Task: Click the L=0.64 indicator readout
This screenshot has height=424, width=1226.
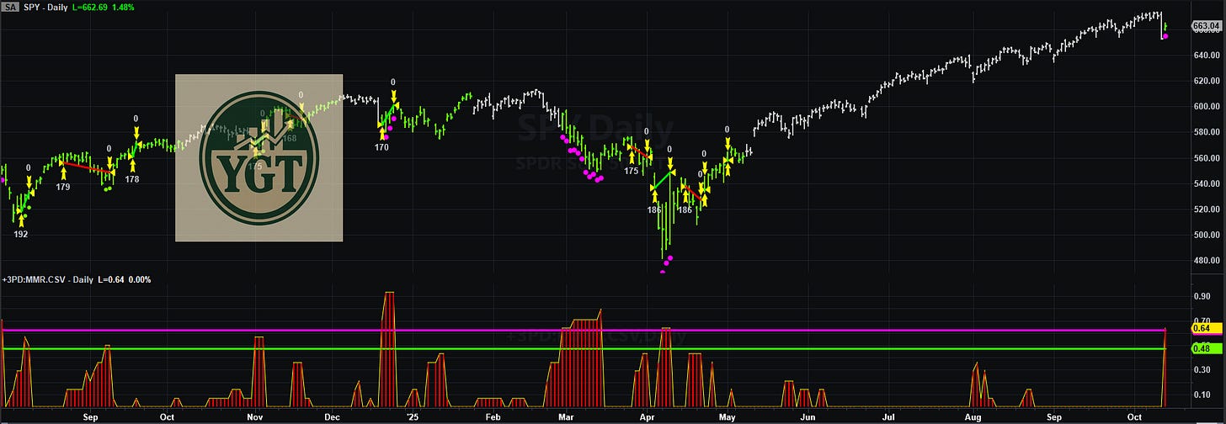Action: (112, 278)
